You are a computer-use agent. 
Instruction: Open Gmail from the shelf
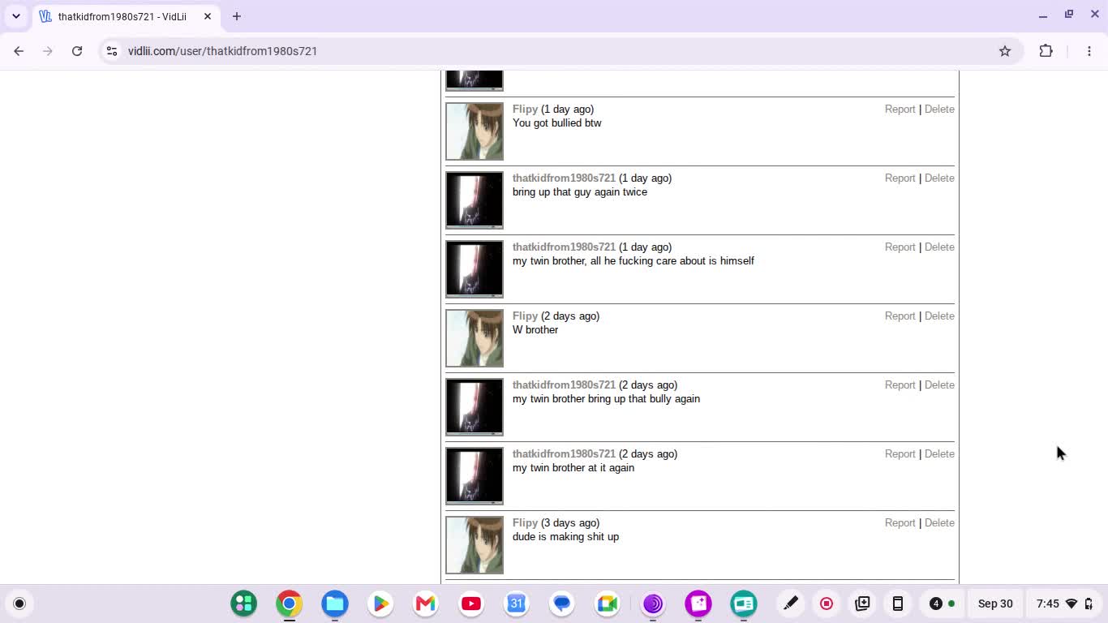pyautogui.click(x=425, y=604)
